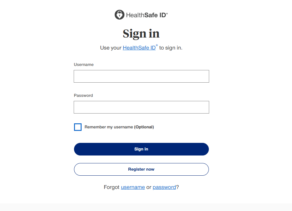This screenshot has height=211, width=292.
Task: Click the HealthSafe ID header logo icon
Action: coord(119,15)
